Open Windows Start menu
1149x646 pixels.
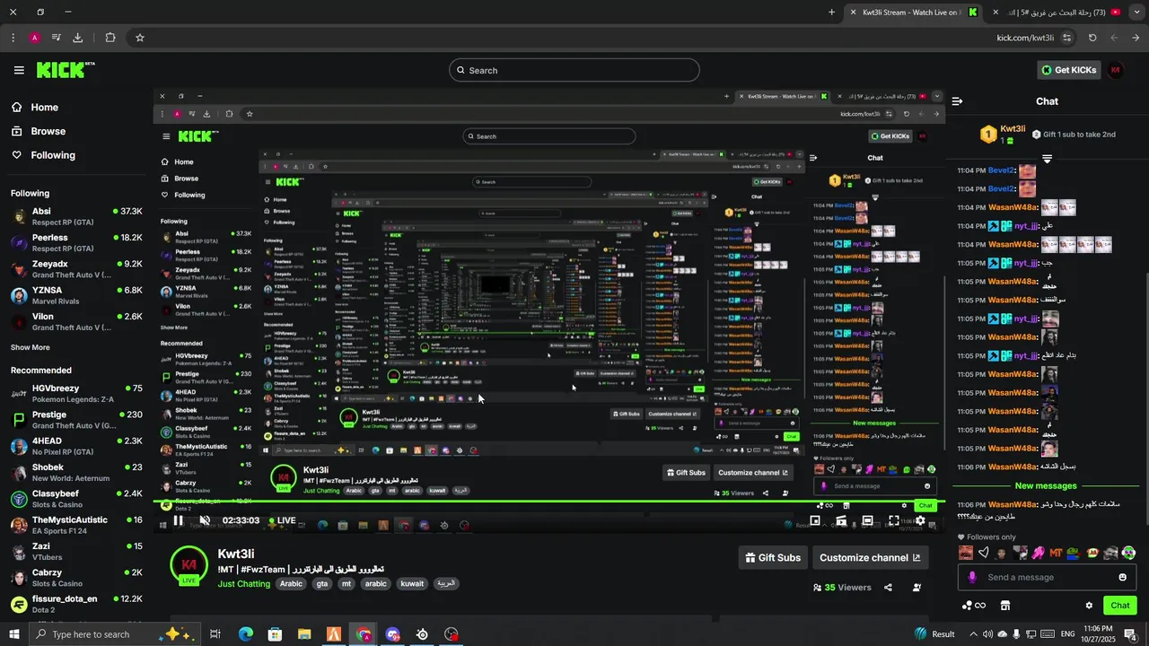[13, 634]
